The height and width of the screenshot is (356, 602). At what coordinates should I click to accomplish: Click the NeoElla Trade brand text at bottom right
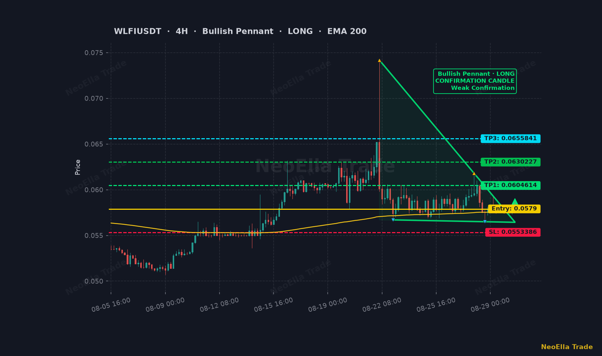tap(567, 347)
